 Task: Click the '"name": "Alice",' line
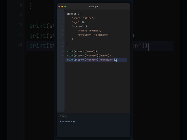click(x=83, y=18)
